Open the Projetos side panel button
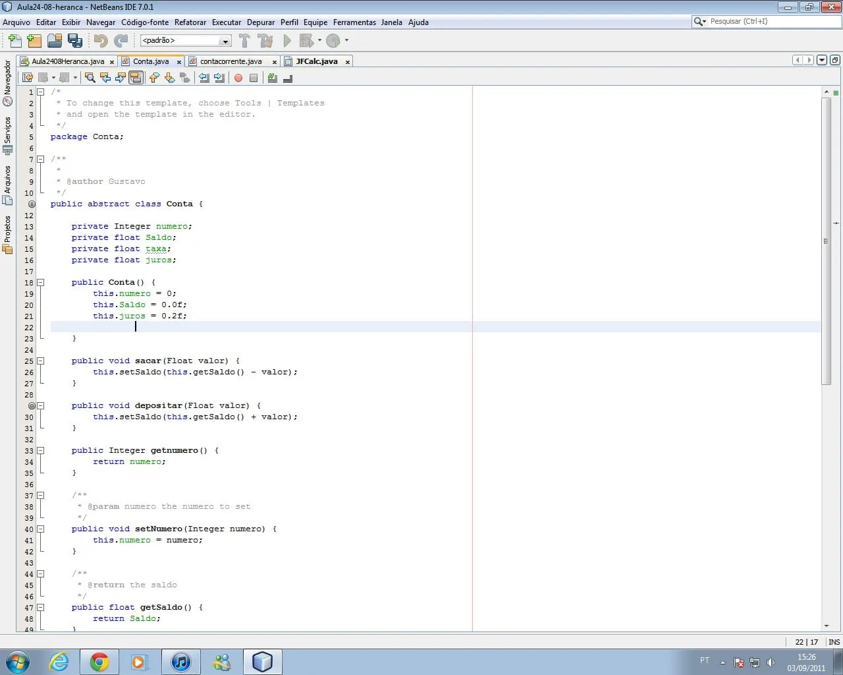The width and height of the screenshot is (843, 675). (8, 235)
